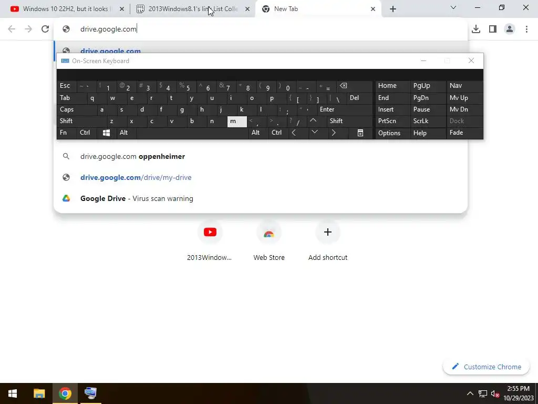Select the New Tab tab
Viewport: 538px width, 404px height.
[x=318, y=9]
